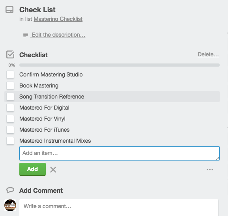Click Edit the description link
This screenshot has width=228, height=216.
pyautogui.click(x=58, y=35)
